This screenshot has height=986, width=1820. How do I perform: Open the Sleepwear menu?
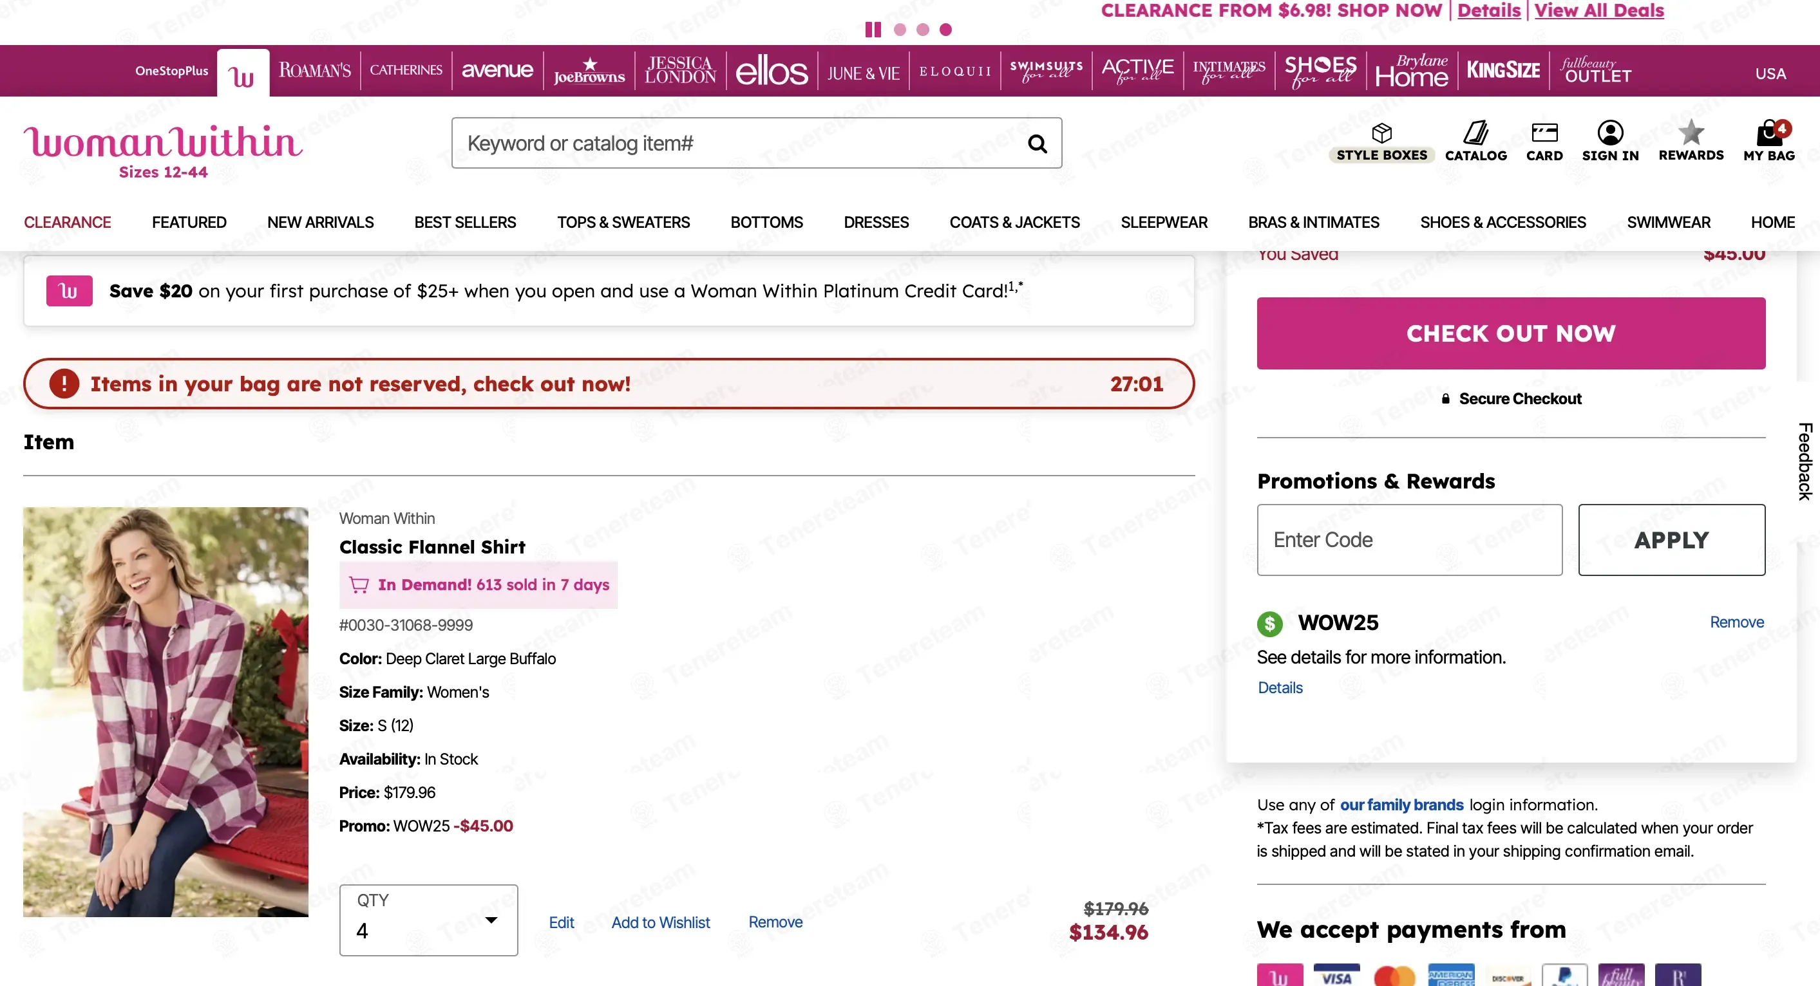pos(1164,223)
